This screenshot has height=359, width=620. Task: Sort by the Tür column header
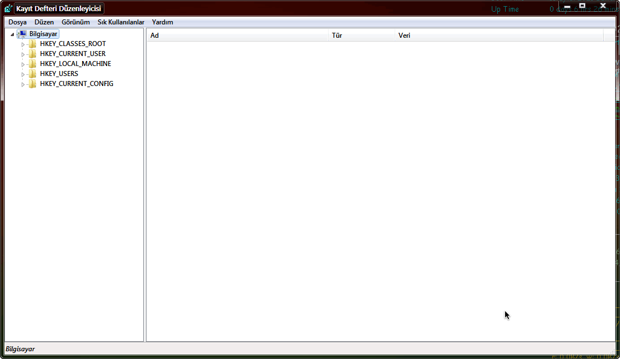pos(361,36)
